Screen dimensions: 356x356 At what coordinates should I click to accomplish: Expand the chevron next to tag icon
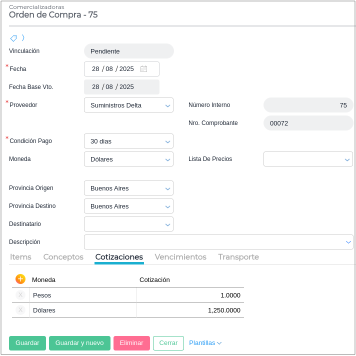coord(23,37)
